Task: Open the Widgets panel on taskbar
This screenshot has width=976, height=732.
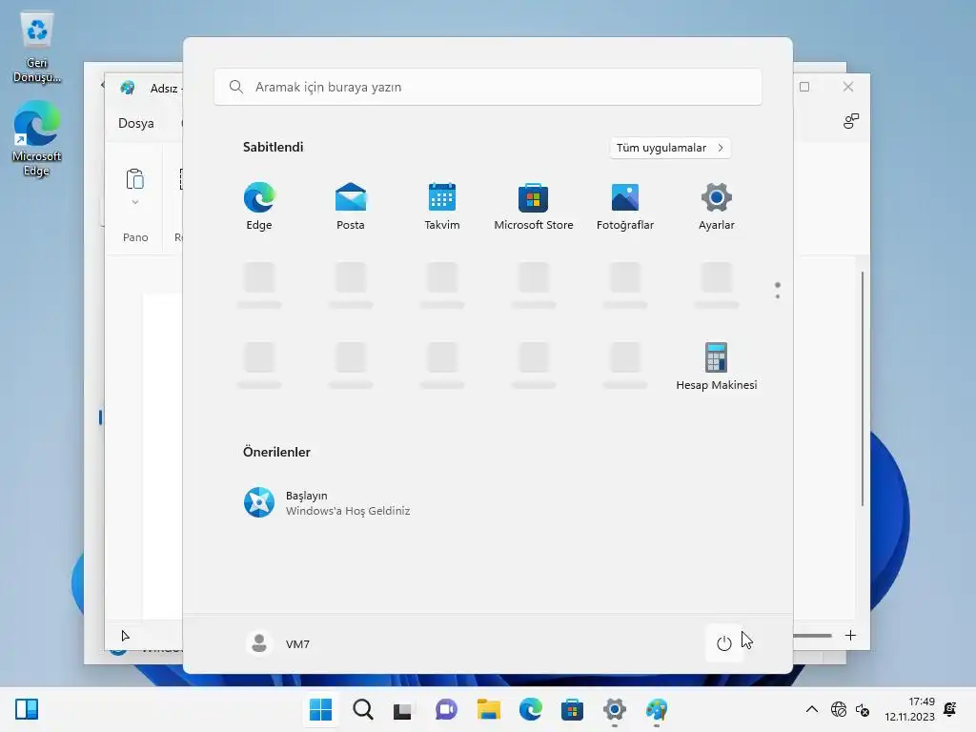Action: tap(27, 709)
